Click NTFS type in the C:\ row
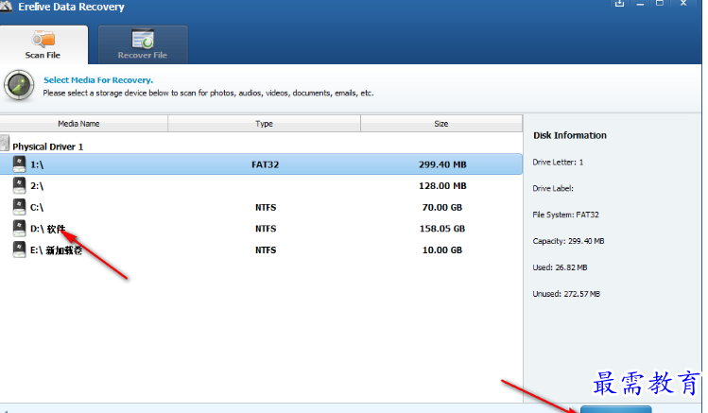The width and height of the screenshot is (708, 413). pos(266,208)
